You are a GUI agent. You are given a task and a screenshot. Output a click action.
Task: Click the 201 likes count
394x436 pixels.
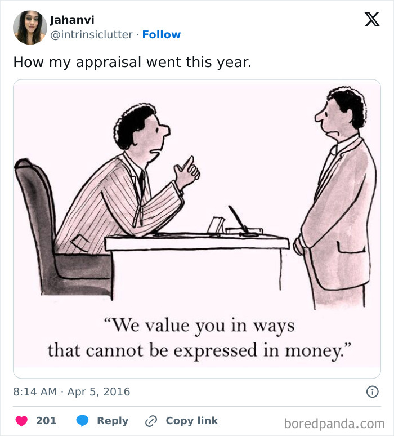[x=46, y=421]
